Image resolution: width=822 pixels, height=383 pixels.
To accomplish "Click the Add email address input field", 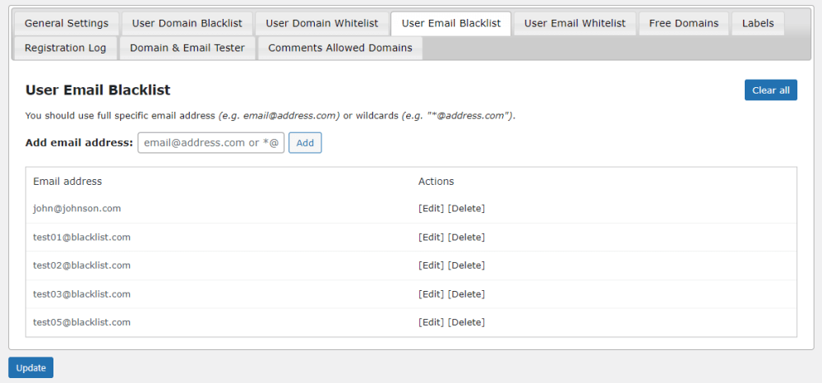I will (210, 143).
